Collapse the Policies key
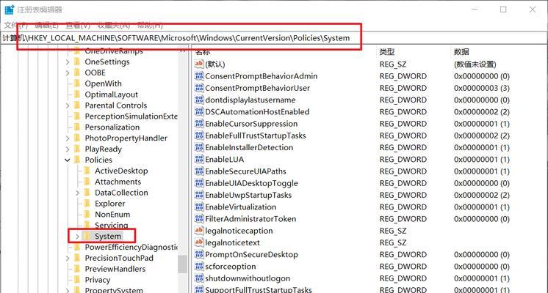The height and width of the screenshot is (293, 548). (x=68, y=160)
